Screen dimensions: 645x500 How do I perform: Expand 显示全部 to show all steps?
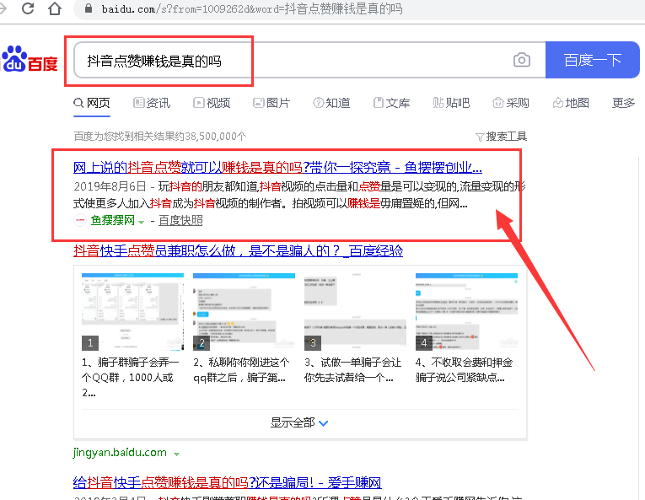coord(299,422)
